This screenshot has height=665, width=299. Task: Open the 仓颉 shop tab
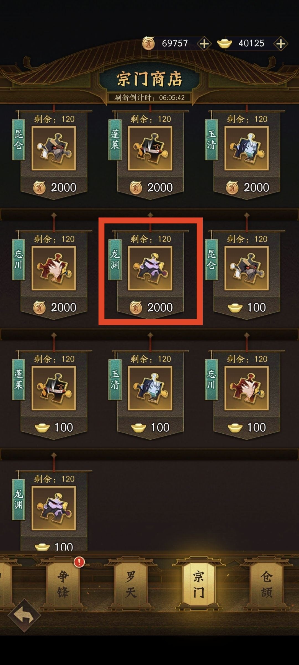(x=266, y=584)
